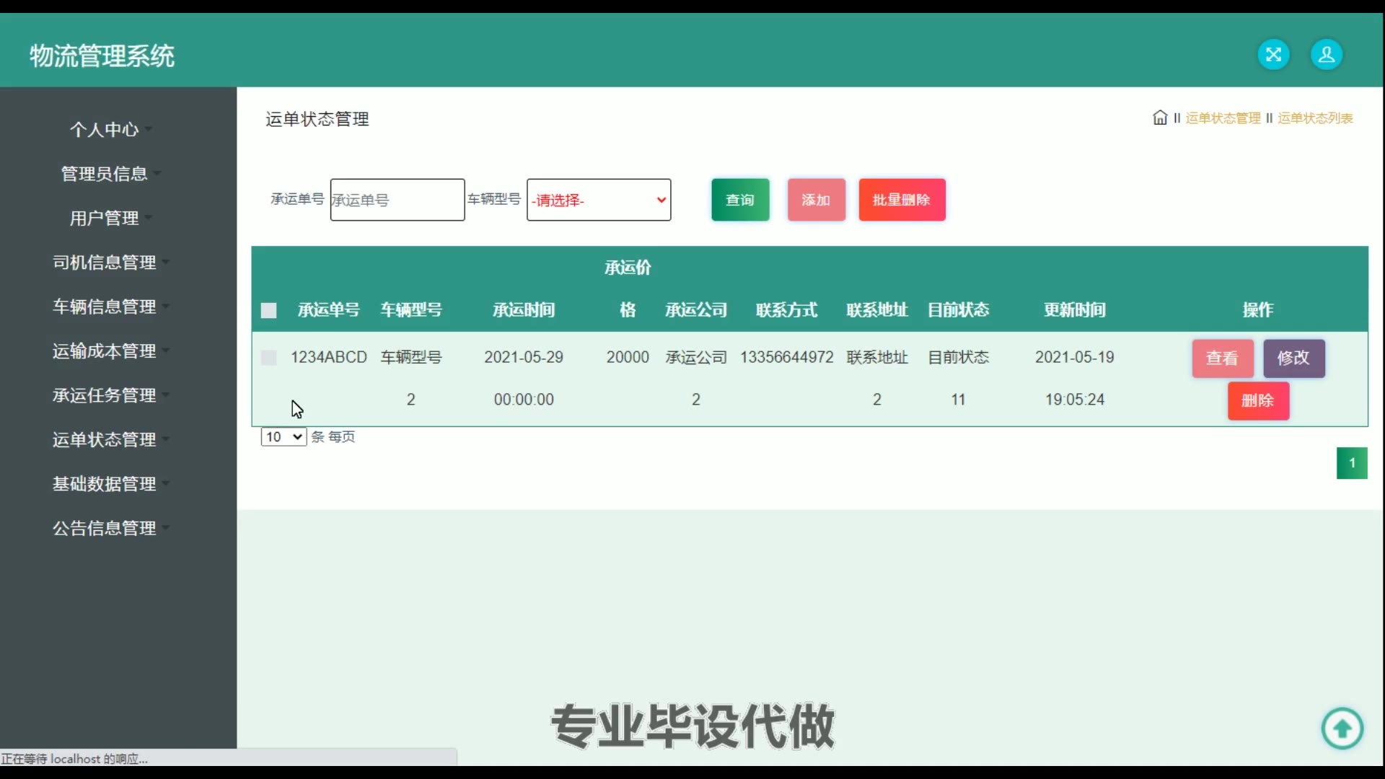Click the 运单状态列表 breadcrumb link
The height and width of the screenshot is (779, 1385).
(1315, 118)
